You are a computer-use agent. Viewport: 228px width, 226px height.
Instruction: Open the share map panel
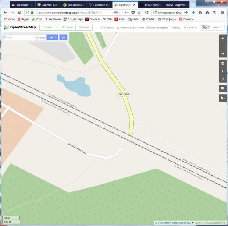coord(223,79)
